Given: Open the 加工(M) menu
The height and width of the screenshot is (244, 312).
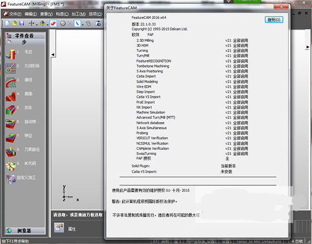Looking at the screenshot, I should (79, 14).
